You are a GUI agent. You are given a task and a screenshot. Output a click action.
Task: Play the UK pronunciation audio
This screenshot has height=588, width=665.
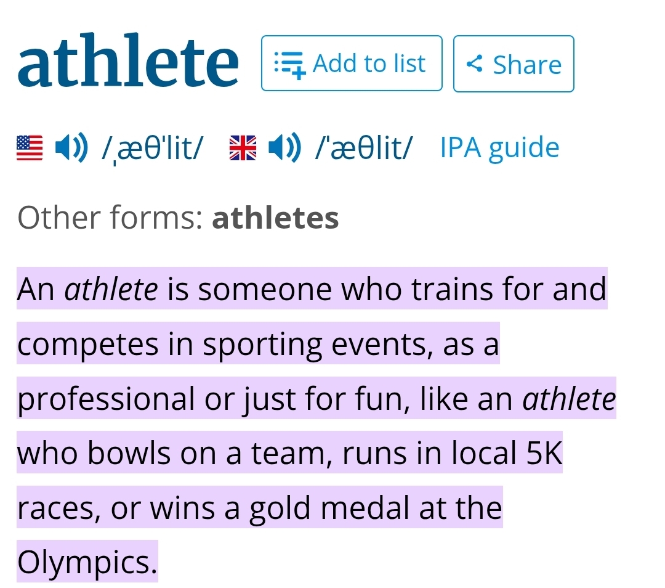pyautogui.click(x=286, y=148)
